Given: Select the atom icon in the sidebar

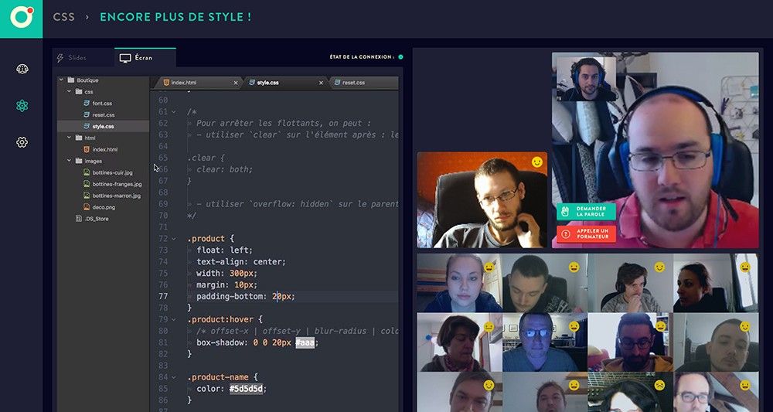Looking at the screenshot, I should coord(22,105).
